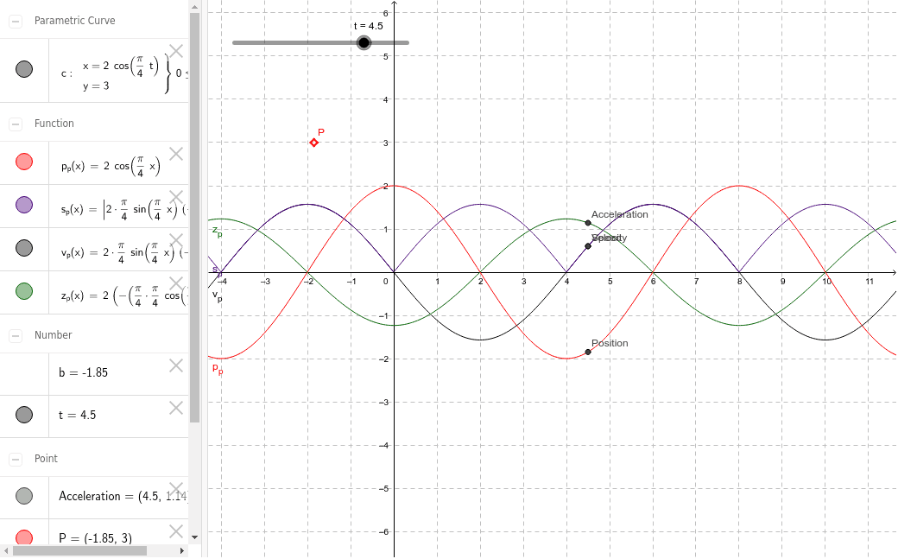Toggle visibility of function p_p(x)
Screen dimensions: 898x559
pyautogui.click(x=24, y=162)
